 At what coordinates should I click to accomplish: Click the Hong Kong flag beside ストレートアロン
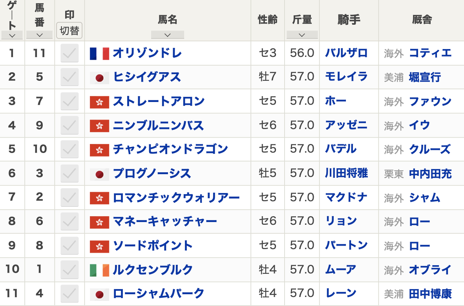pos(99,102)
